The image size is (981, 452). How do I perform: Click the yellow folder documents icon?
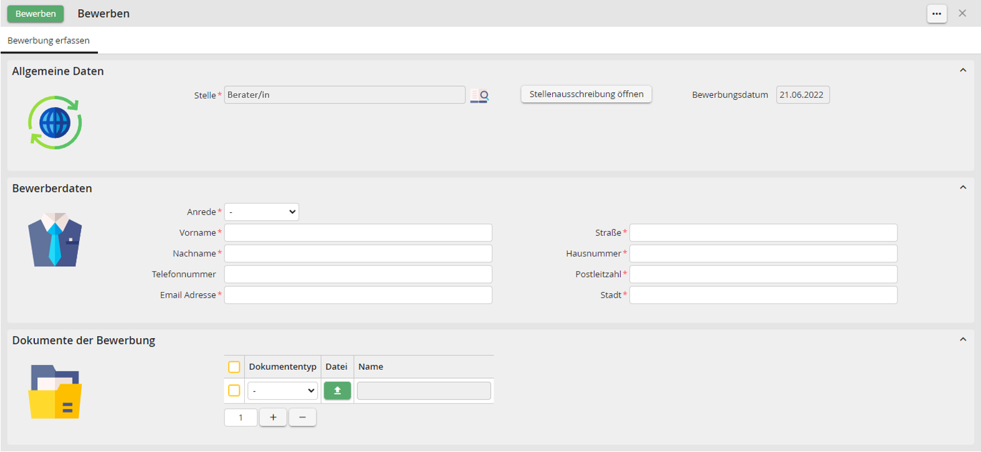pos(55,392)
